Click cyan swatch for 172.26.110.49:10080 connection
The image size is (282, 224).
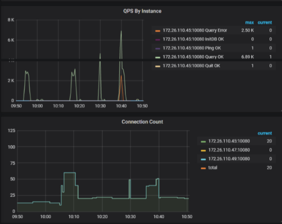(203, 159)
